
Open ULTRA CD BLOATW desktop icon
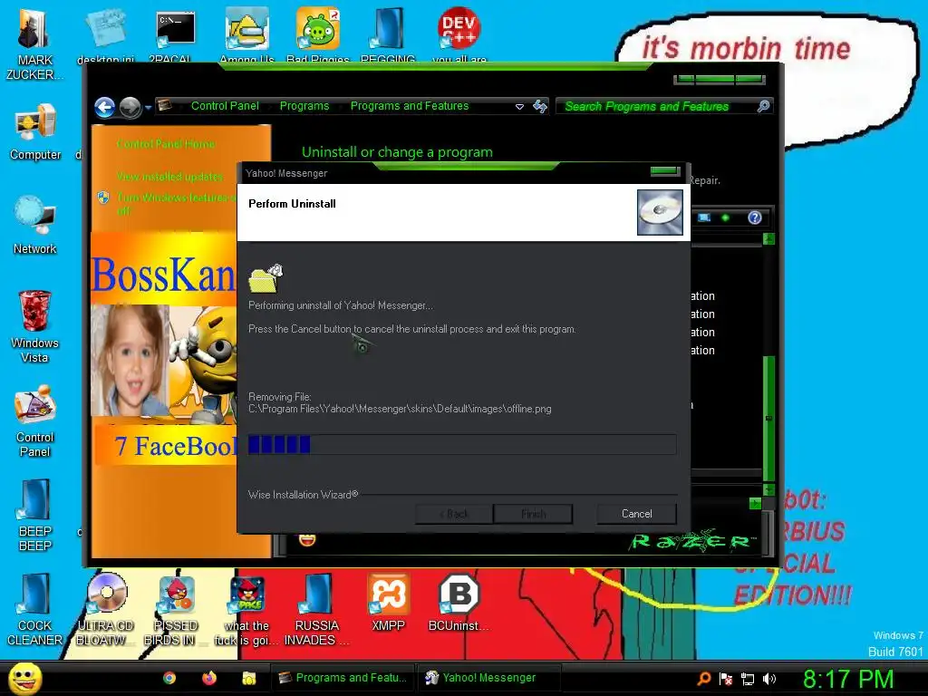point(106,610)
